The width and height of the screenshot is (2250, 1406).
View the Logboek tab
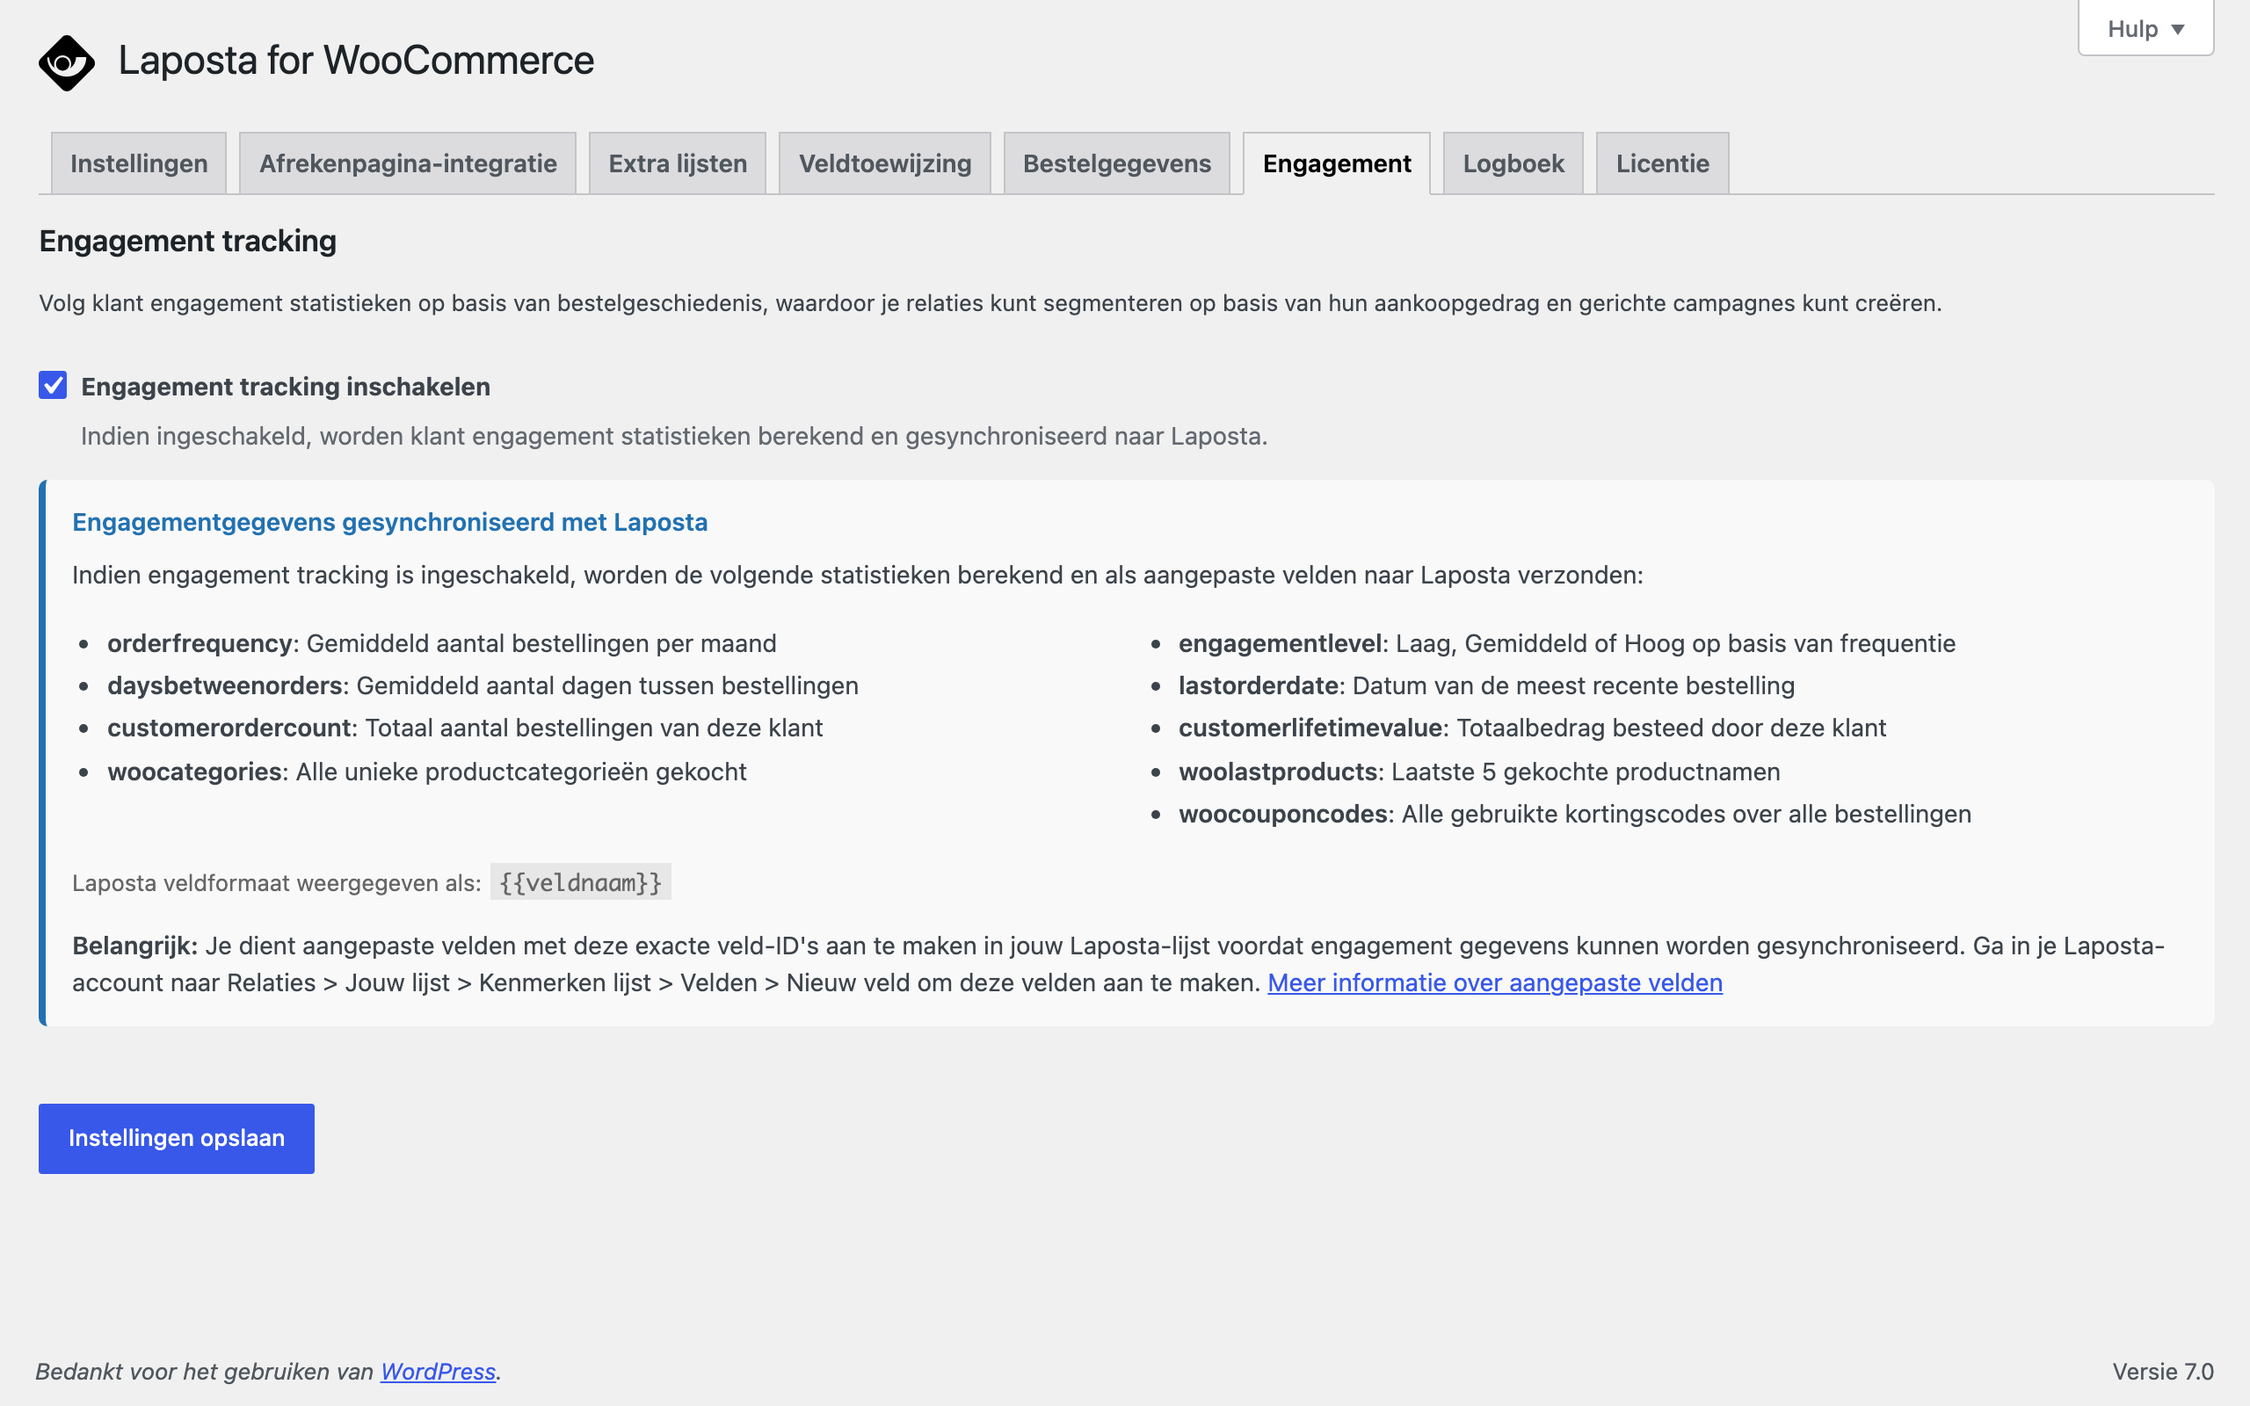tap(1513, 163)
